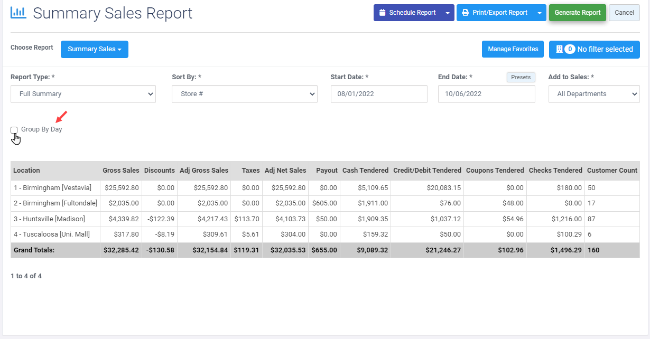Click the Gross Sales column header
The width and height of the screenshot is (650, 339).
tap(121, 171)
